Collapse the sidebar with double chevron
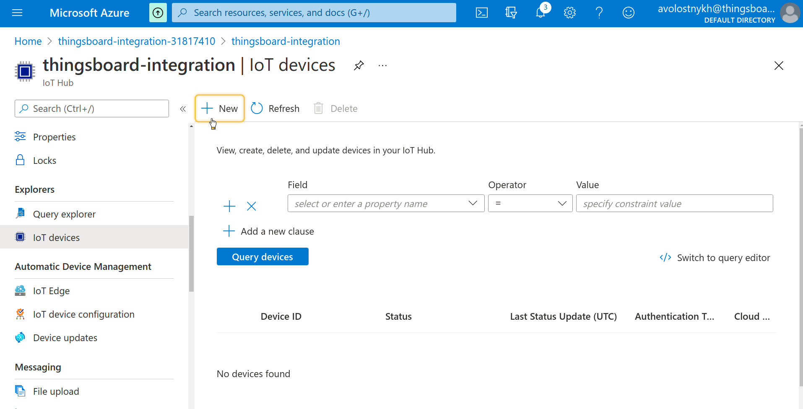Image resolution: width=803 pixels, height=409 pixels. click(x=183, y=109)
